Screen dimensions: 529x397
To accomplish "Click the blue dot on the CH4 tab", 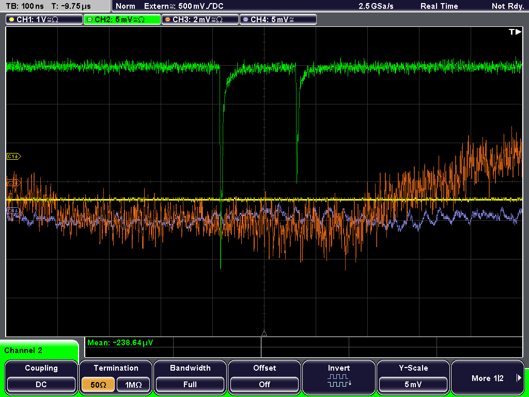I will pos(245,20).
